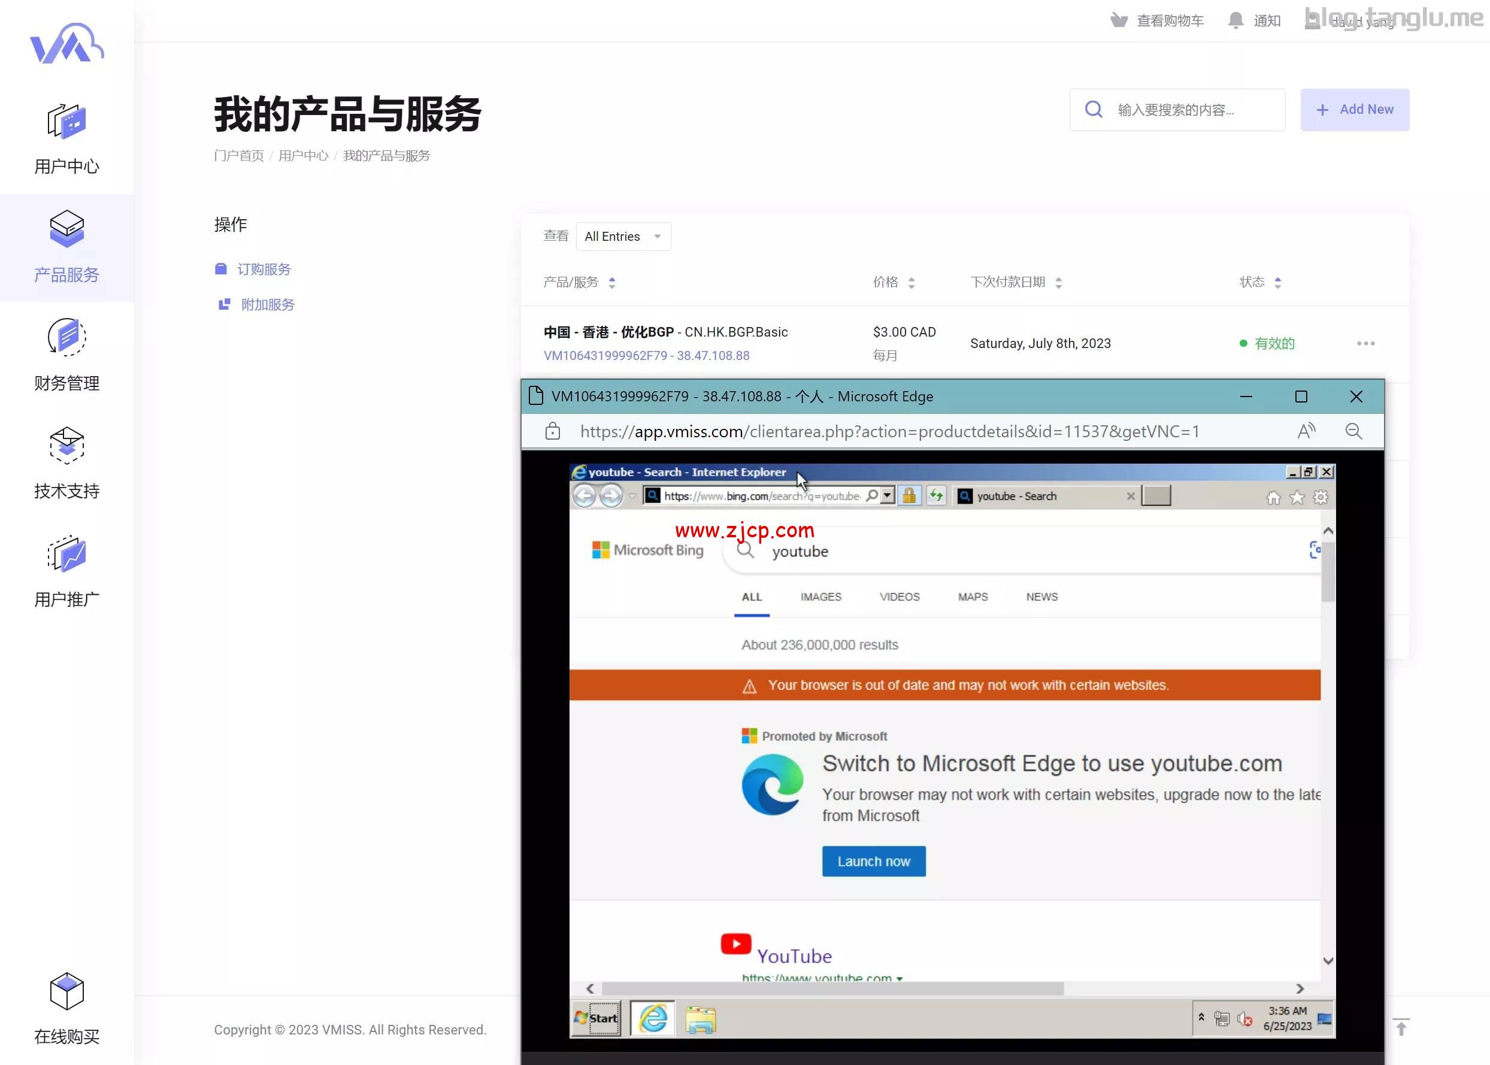The image size is (1490, 1065).
Task: Select the NEWS Bing tab
Action: pyautogui.click(x=1041, y=597)
